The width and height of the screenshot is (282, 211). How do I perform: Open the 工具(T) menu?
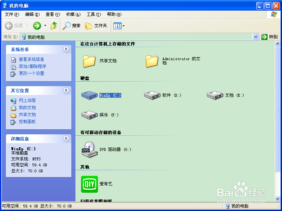pos(94,14)
